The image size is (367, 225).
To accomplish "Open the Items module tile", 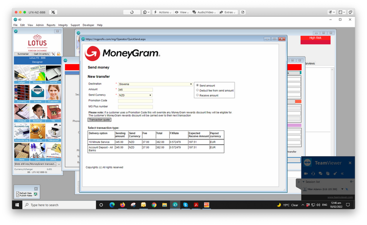I will point(22,151).
